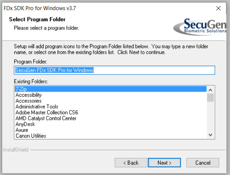
Task: Click the scrollbar down arrow
Action: [210, 135]
